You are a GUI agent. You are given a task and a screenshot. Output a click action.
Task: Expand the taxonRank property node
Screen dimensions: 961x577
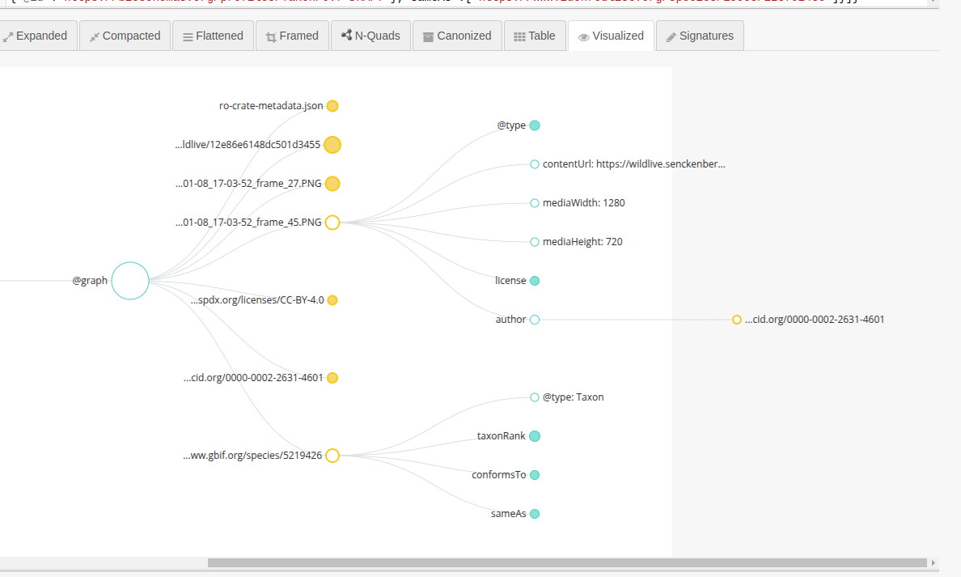[x=535, y=436]
